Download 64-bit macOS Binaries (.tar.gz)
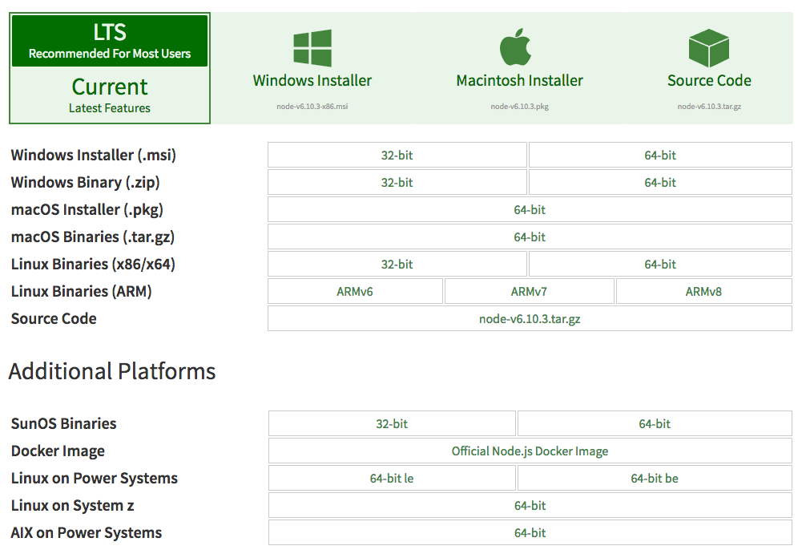 [530, 237]
